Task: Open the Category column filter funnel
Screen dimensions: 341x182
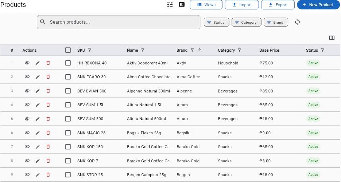Action: click(240, 50)
